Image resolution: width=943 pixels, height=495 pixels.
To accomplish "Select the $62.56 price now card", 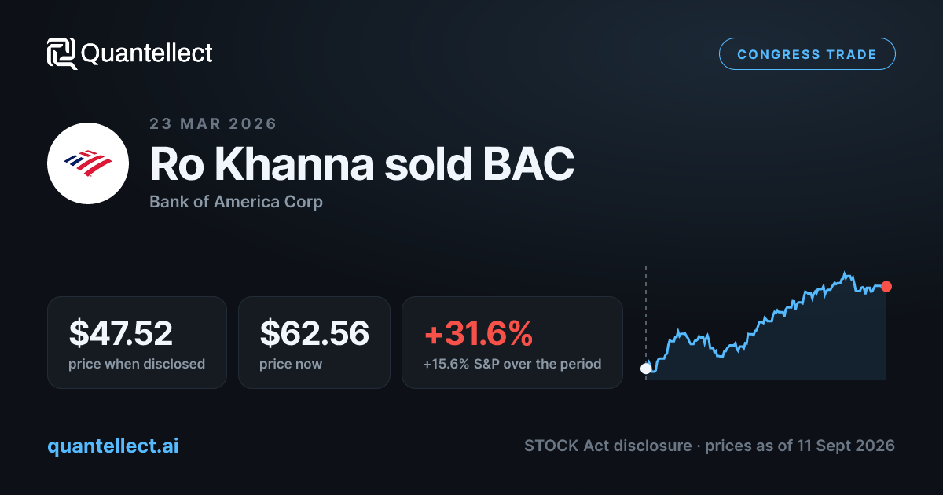I will (x=314, y=343).
